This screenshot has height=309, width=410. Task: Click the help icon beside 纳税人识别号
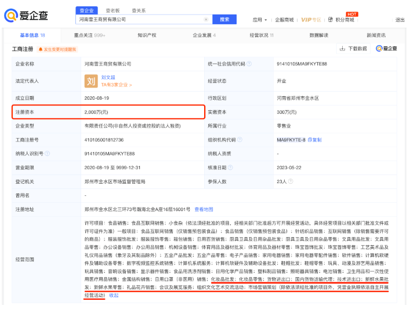click(x=47, y=154)
